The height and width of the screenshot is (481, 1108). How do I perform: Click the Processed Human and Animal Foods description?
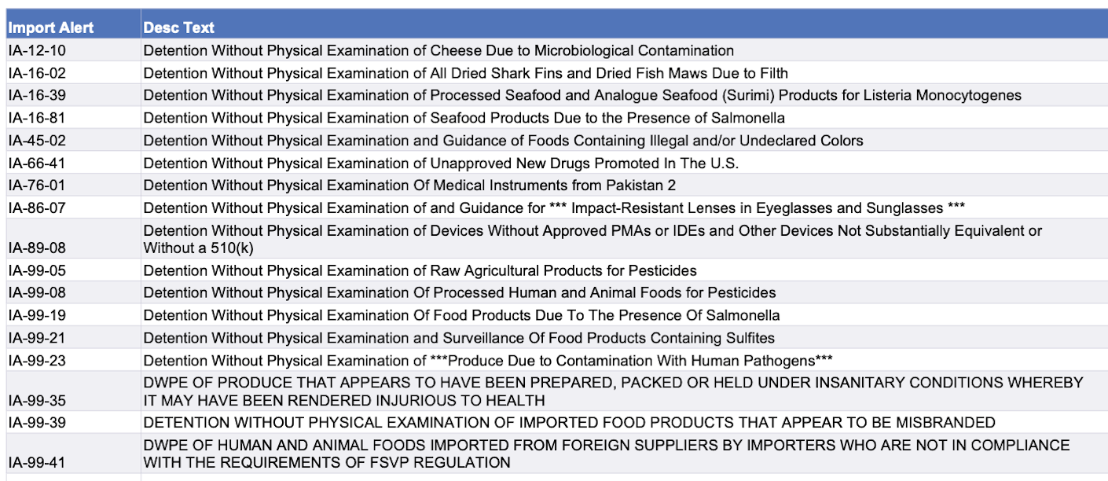[459, 293]
